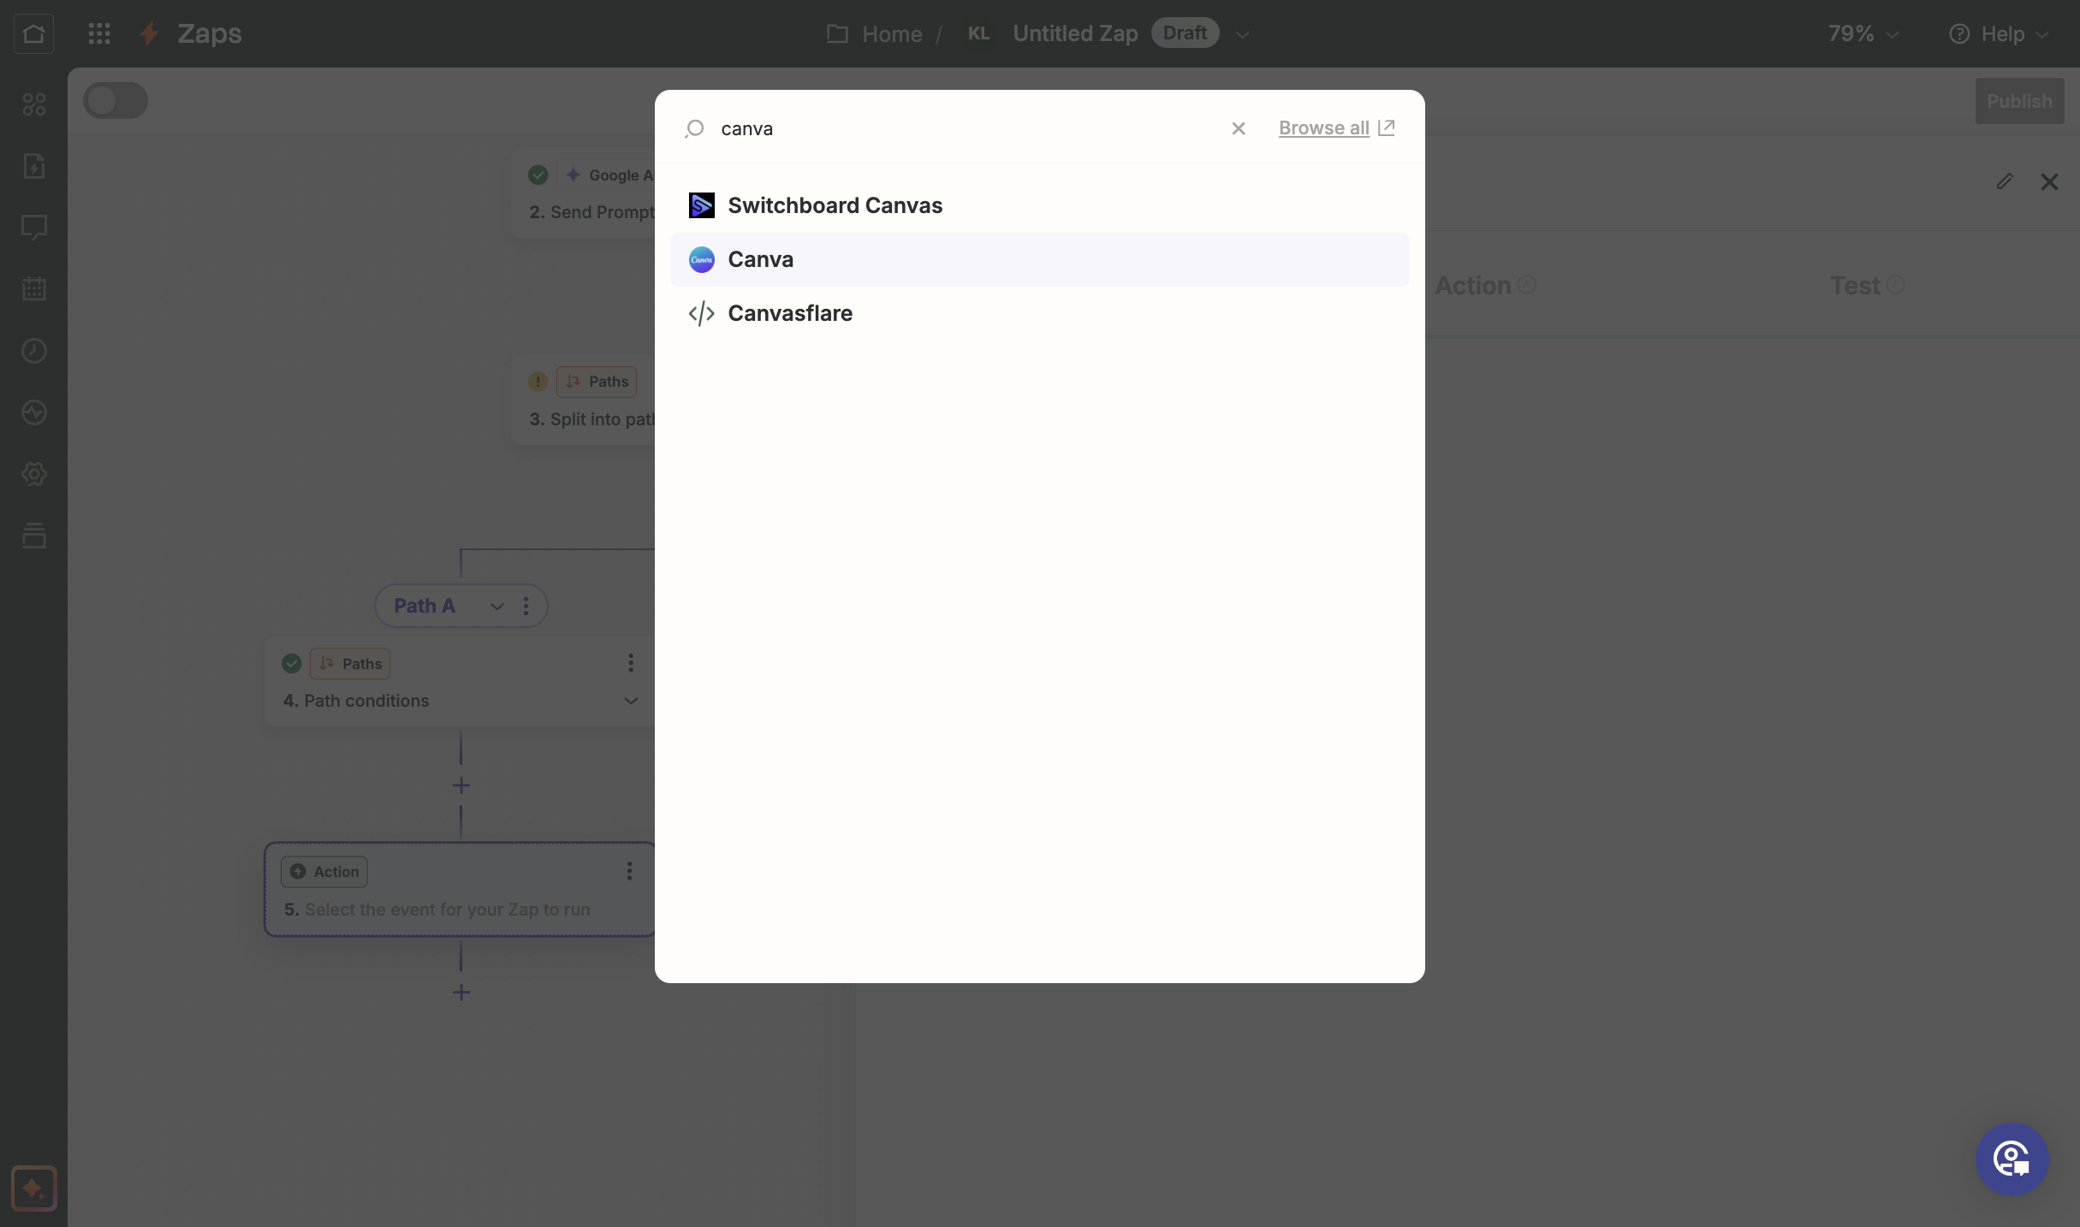
Task: Open the sidebar comments icon
Action: coord(34,228)
